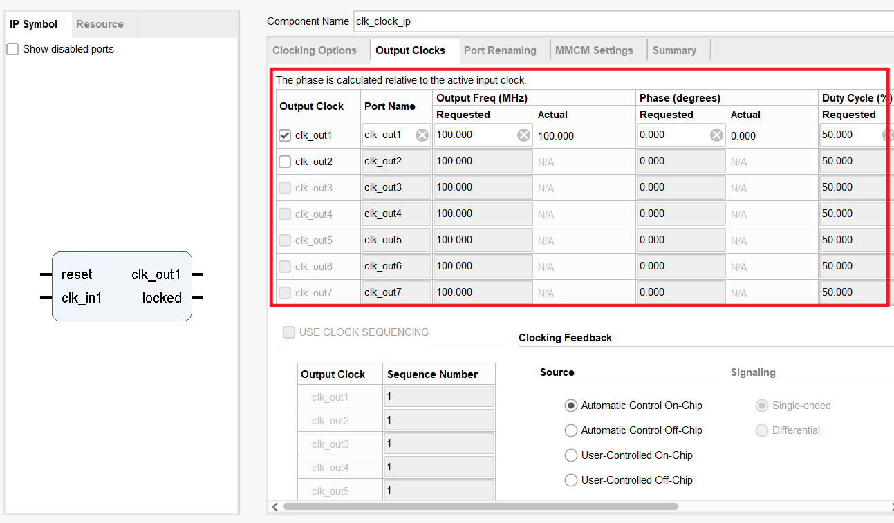Uncheck the clk_out1 output clock
The image size is (894, 523).
coord(285,135)
